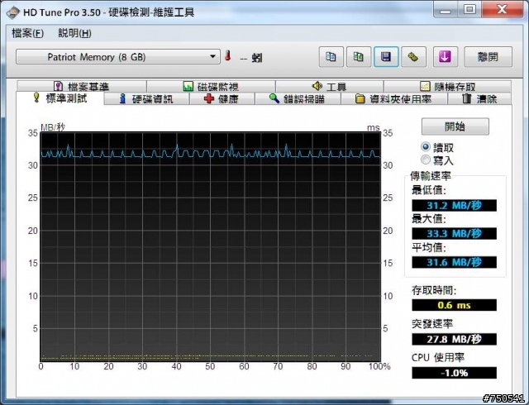Click the access time value 0.6 ms

coord(454,305)
